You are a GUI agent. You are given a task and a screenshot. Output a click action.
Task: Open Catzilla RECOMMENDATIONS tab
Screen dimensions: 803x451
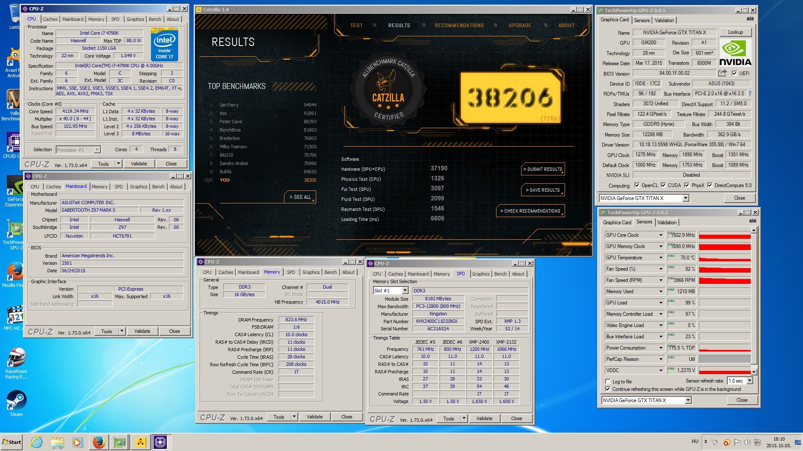click(x=459, y=25)
